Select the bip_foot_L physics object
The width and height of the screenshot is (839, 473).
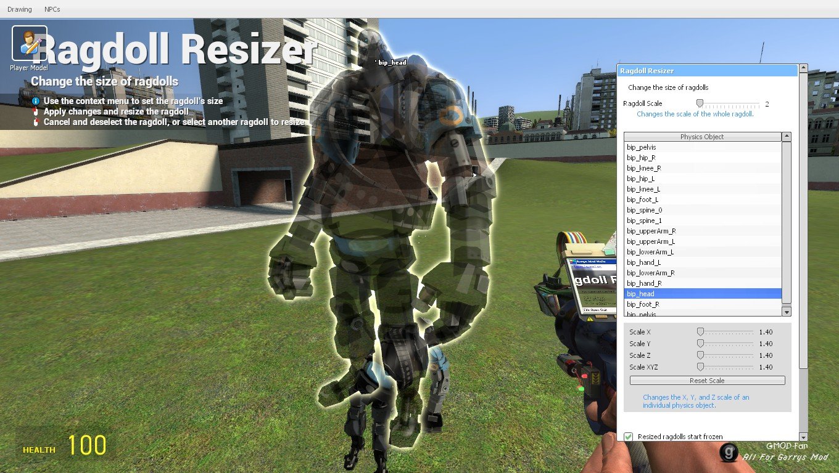click(x=703, y=200)
